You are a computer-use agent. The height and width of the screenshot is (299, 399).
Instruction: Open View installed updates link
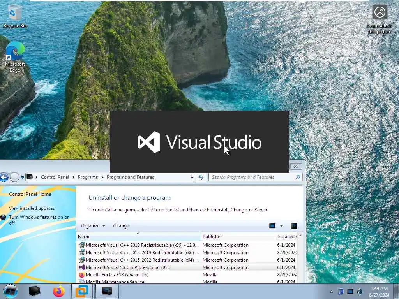tap(32, 208)
